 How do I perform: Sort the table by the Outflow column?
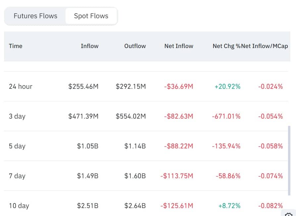pos(135,46)
